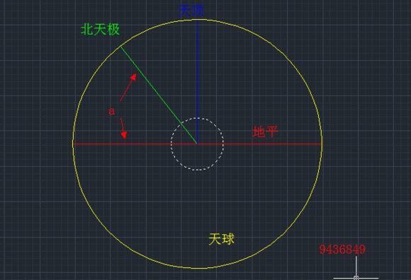Select the green 北天极 text label
Screen dimensions: 411x280
coord(101,29)
